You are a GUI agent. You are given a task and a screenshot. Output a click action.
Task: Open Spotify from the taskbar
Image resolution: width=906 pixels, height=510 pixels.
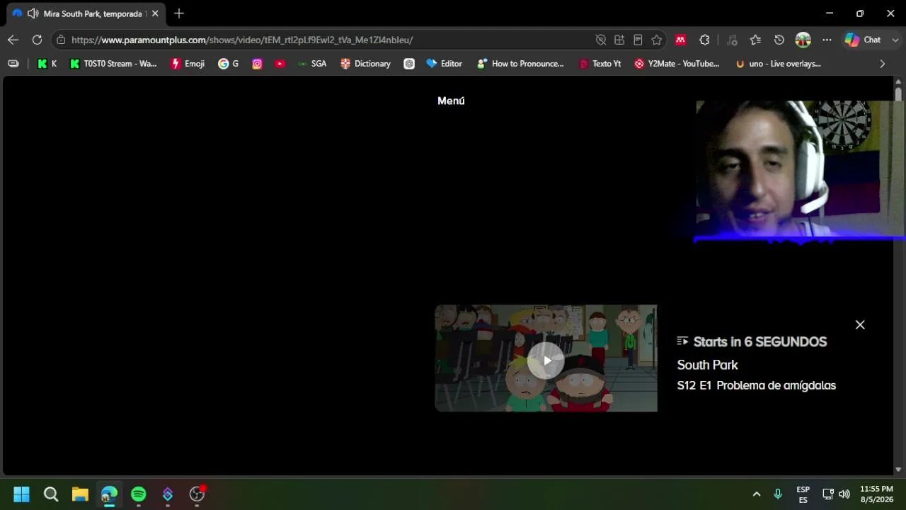[138, 494]
